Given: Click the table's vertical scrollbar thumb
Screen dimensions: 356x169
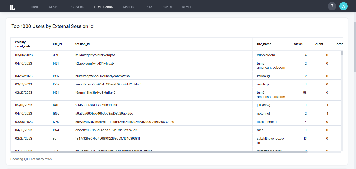Looking at the screenshot, I should pos(342,53).
